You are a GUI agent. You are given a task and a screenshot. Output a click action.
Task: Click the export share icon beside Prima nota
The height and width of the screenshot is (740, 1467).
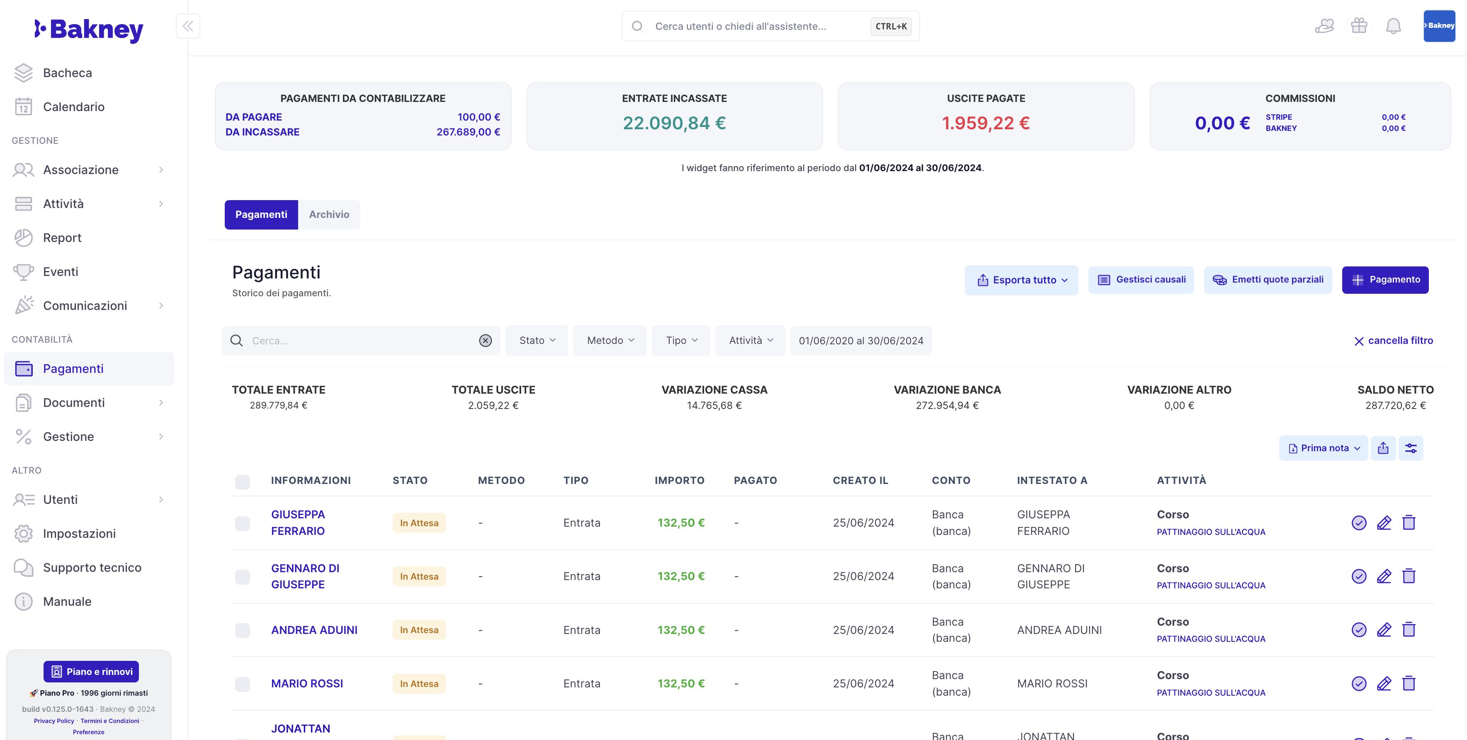1383,448
